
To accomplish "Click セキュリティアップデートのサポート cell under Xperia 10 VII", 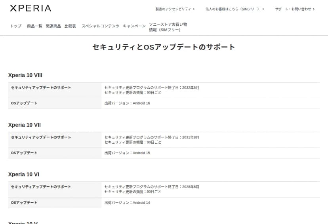I will coord(55,140).
